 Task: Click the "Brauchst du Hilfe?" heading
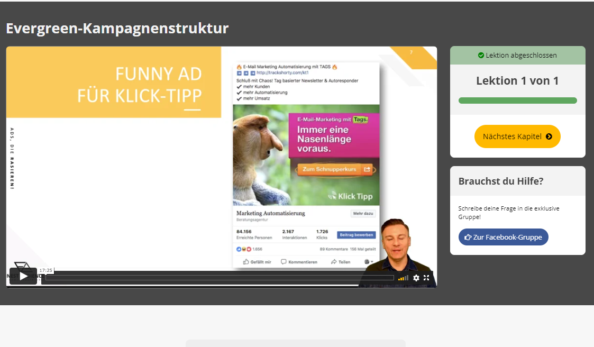pyautogui.click(x=501, y=181)
